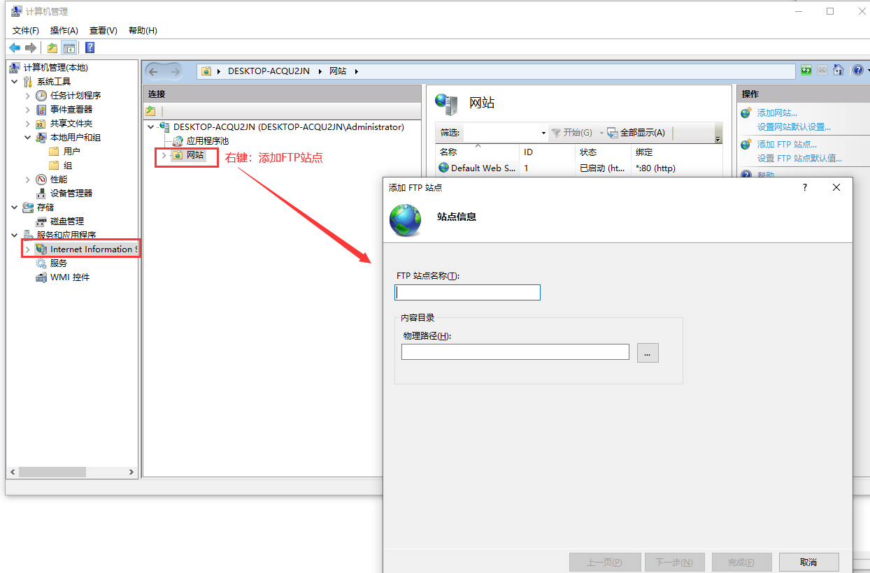Select the 应用程序池 node
The height and width of the screenshot is (573, 870).
coord(206,141)
